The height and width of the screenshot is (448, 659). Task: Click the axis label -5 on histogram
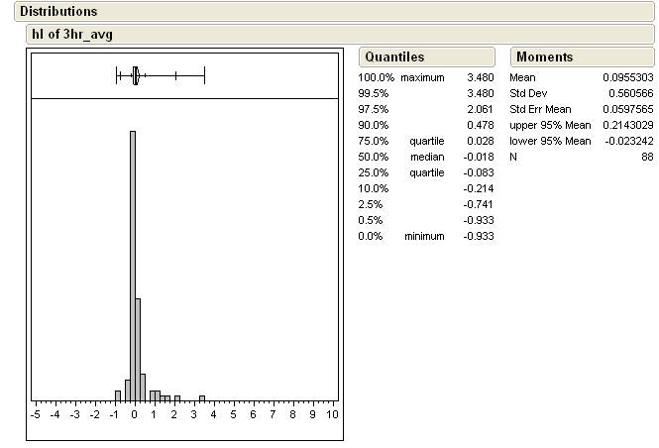tap(36, 414)
